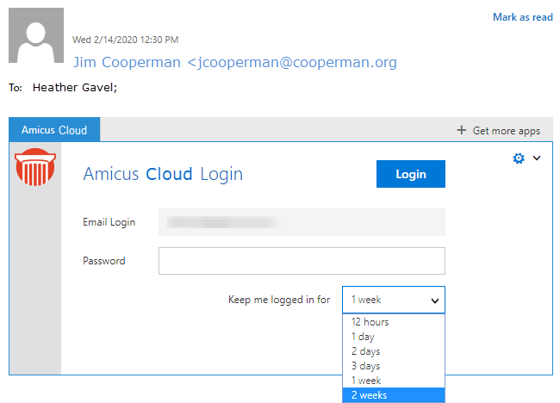Choose 2 days in the dropdown list
This screenshot has height=403, width=560.
(x=394, y=351)
